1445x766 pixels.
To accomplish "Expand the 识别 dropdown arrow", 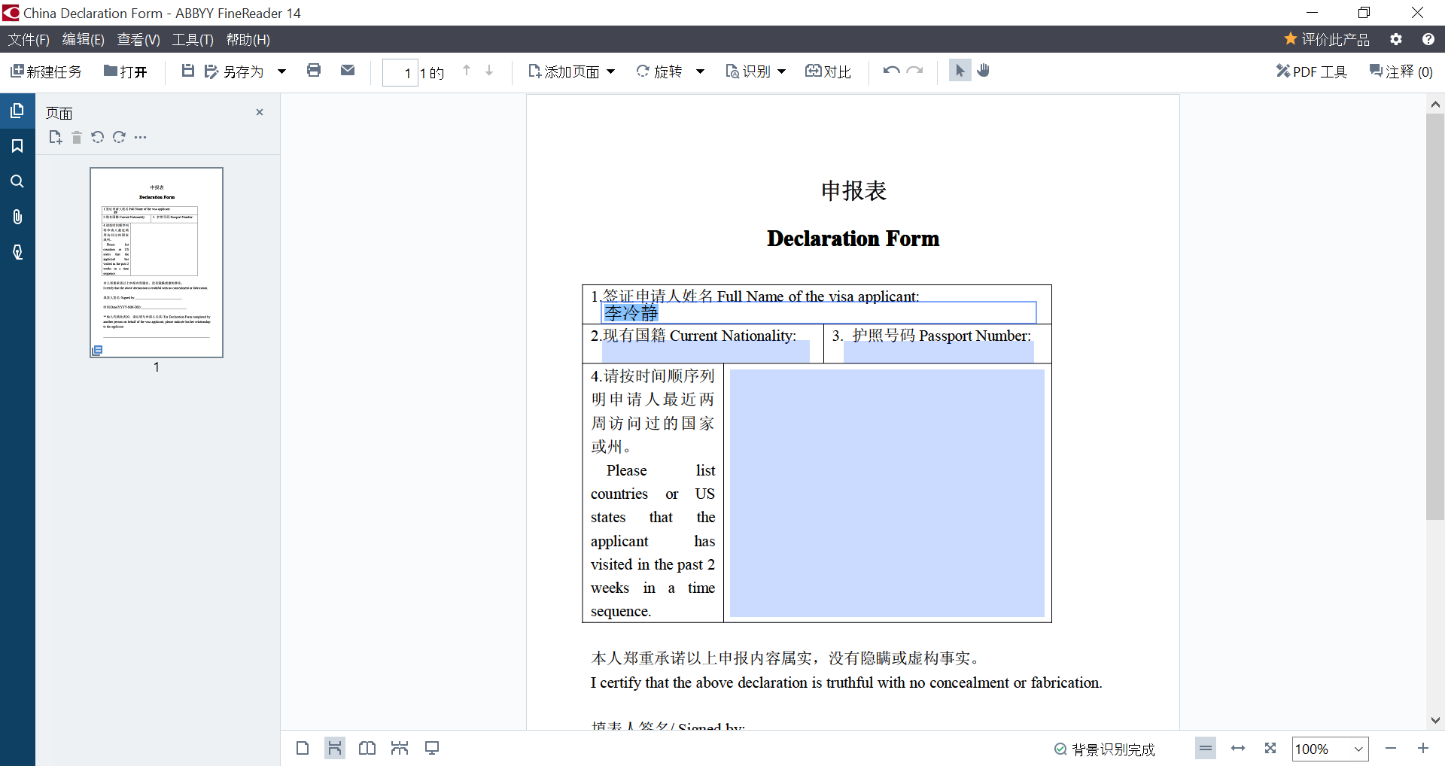I will click(782, 71).
